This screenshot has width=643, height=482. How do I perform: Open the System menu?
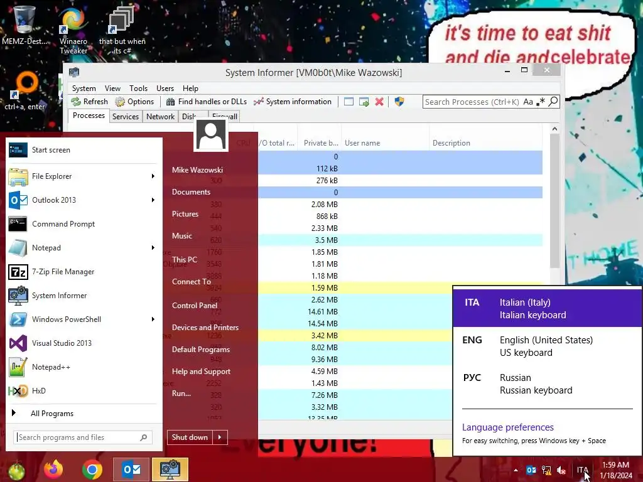coord(84,88)
